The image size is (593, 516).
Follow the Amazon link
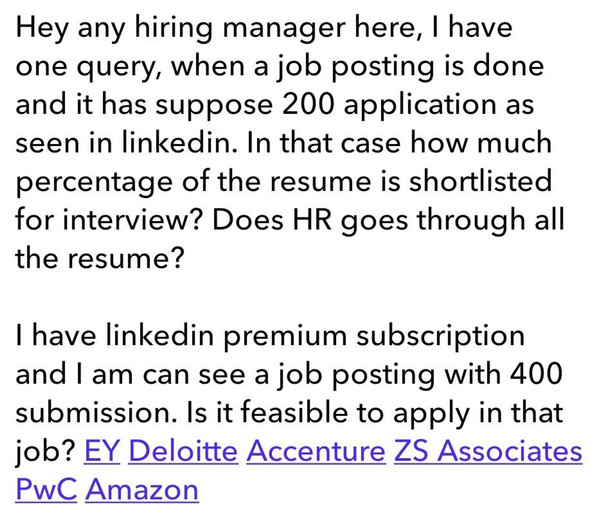point(142,489)
